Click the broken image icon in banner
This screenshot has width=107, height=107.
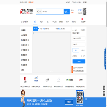pos(33,33)
